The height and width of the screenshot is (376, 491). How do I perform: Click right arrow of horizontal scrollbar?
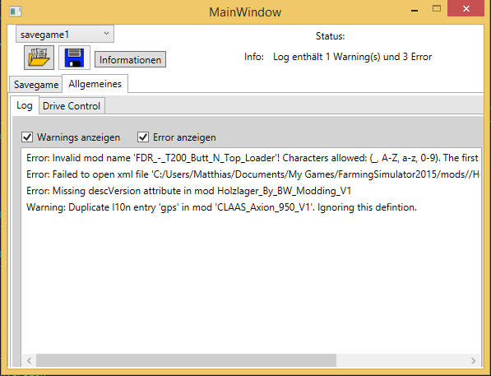point(473,360)
